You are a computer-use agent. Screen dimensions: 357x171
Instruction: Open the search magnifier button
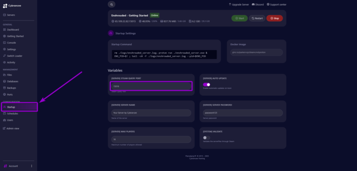coord(112,4)
